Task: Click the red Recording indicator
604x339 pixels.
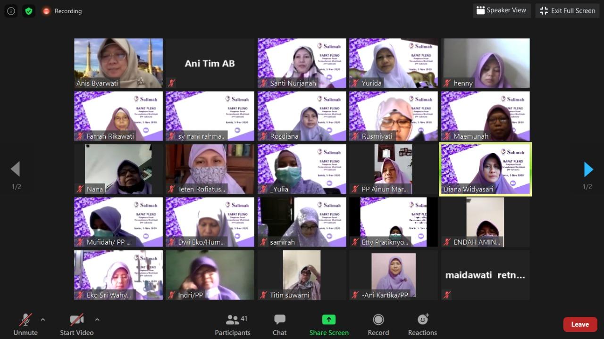Action: tap(62, 11)
